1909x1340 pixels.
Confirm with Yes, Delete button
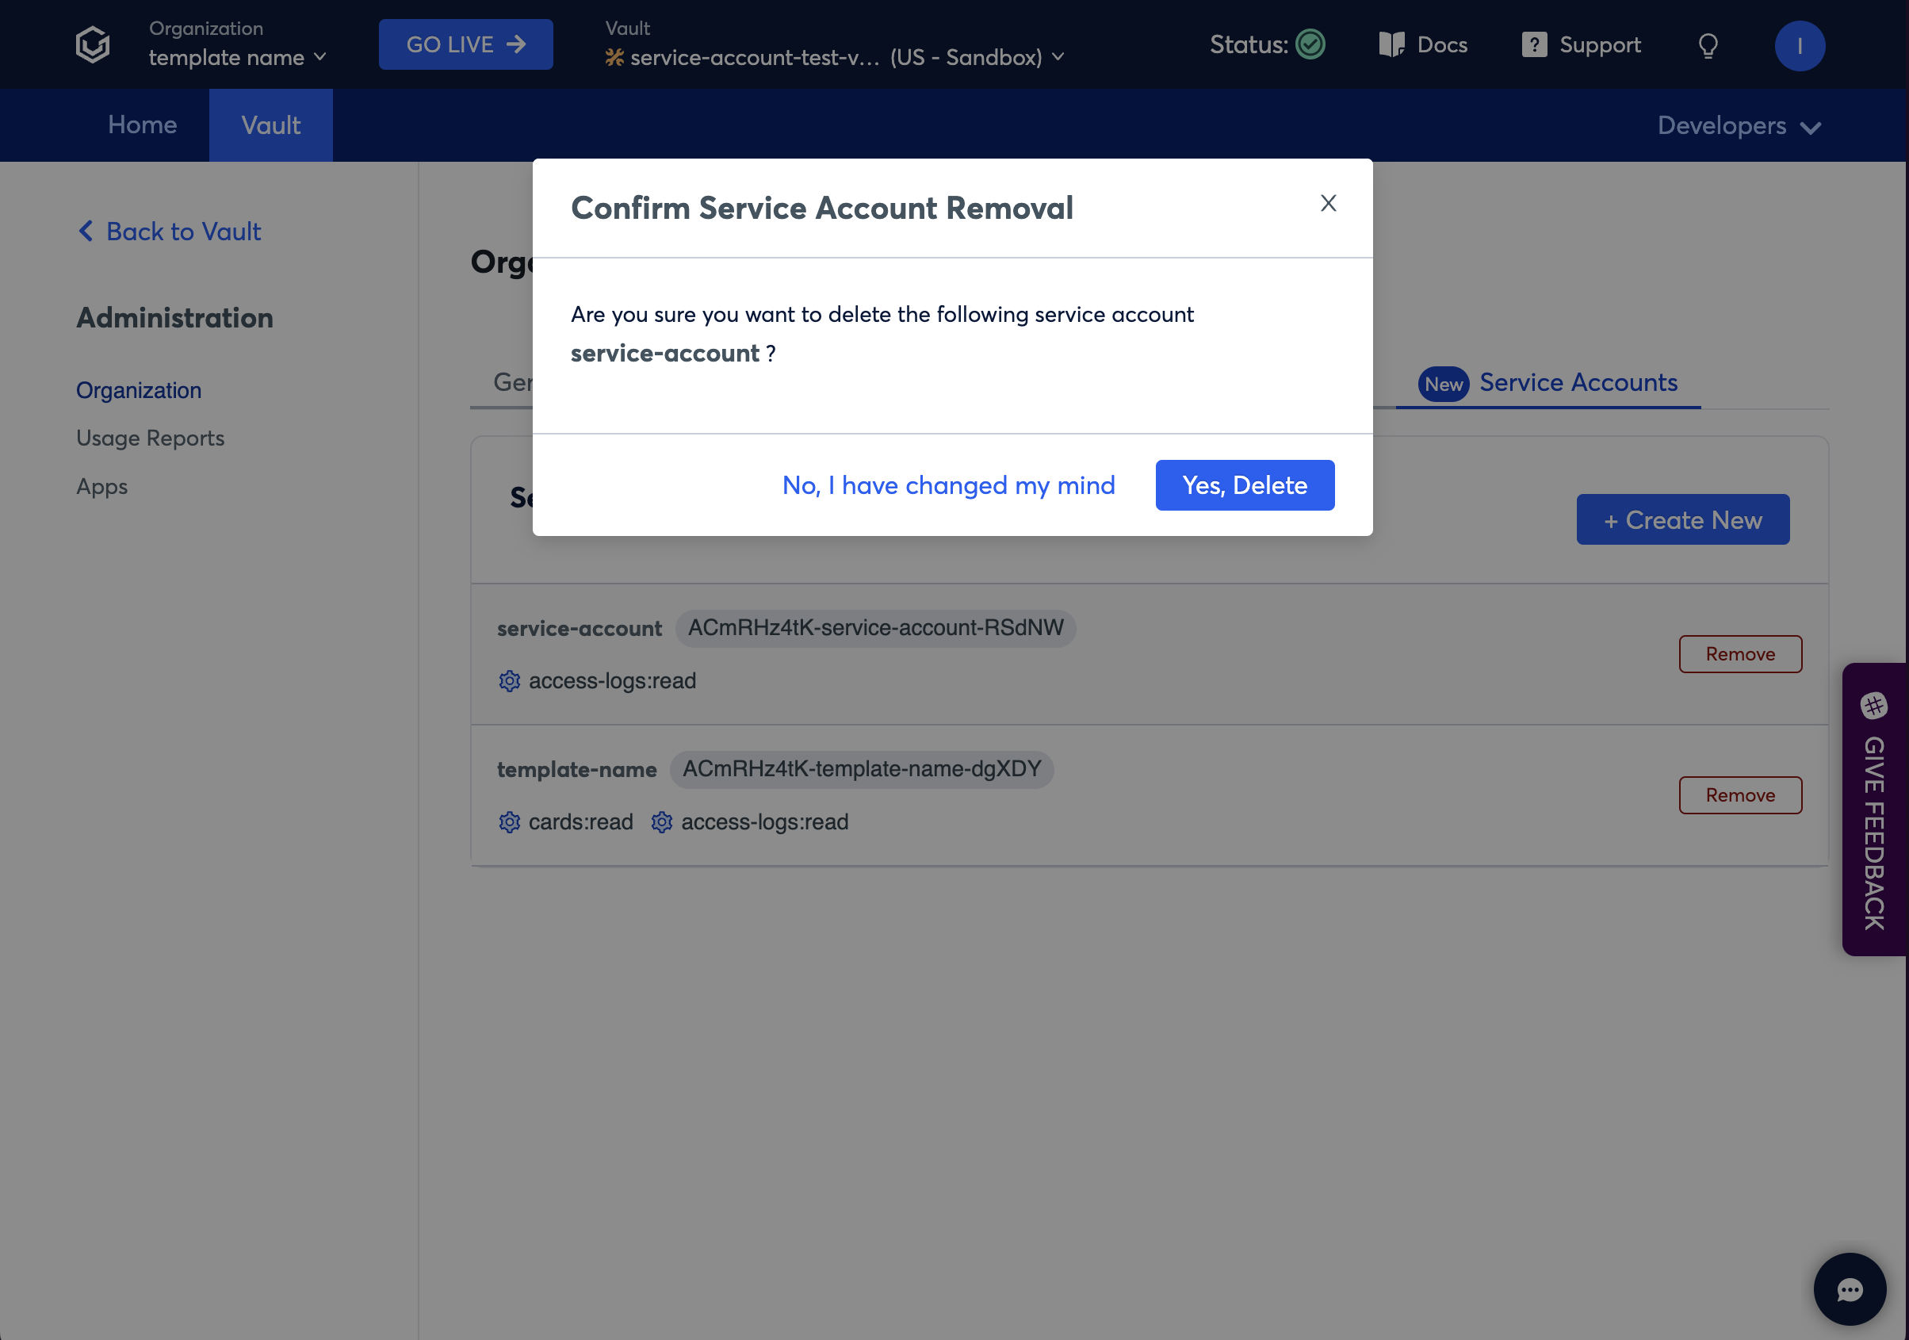1244,485
